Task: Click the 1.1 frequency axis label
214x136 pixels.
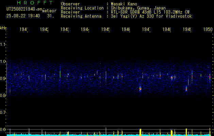Action: coord(3,44)
